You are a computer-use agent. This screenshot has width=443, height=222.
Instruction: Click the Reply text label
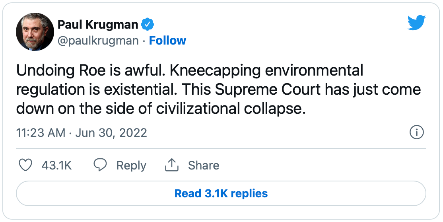[x=131, y=166]
